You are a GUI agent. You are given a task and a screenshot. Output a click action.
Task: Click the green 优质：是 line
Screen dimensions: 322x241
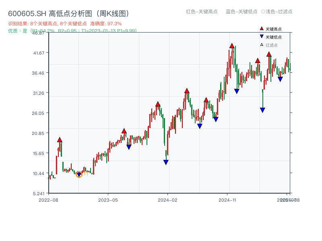[72, 31]
